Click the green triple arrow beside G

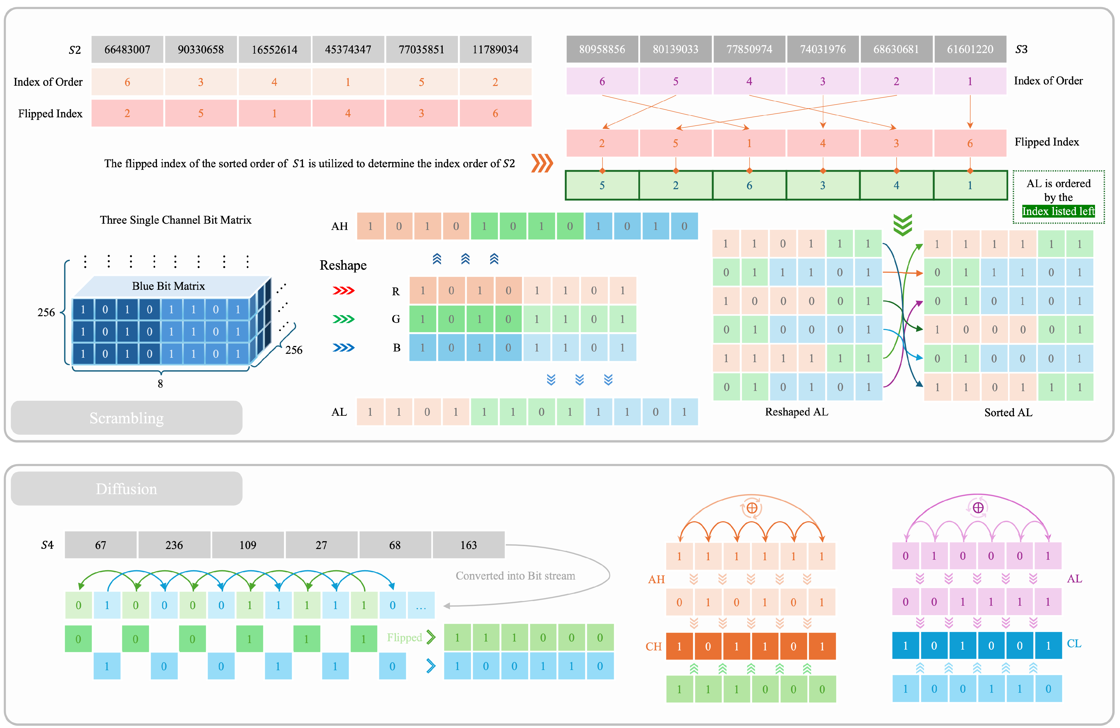pos(343,319)
